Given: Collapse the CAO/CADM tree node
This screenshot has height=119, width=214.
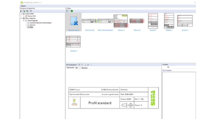Looking at the screenshot, I should [x=21, y=14].
